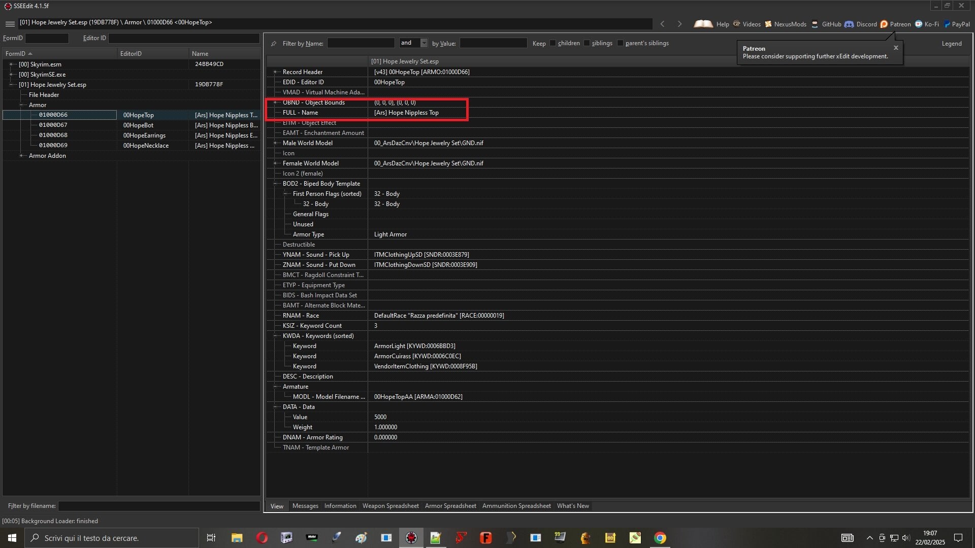Open the Patreon link icon
975x548 pixels.
click(x=884, y=24)
